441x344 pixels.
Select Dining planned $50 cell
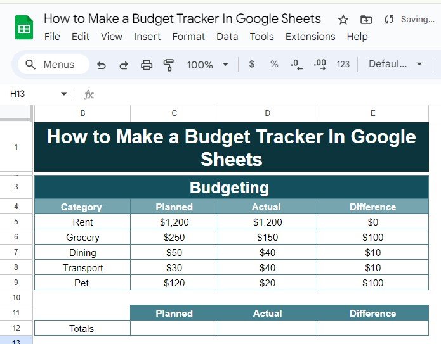pos(174,252)
